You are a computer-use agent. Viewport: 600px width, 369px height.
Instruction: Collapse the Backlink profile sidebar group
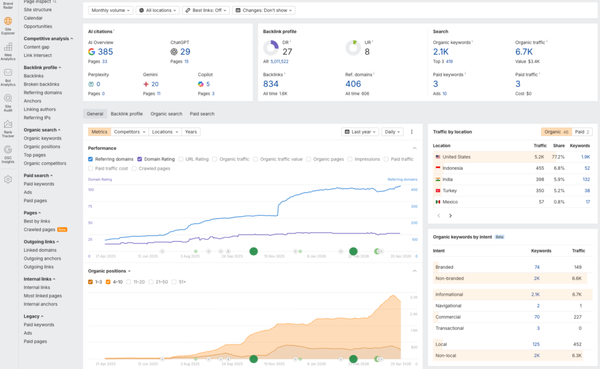(42, 67)
